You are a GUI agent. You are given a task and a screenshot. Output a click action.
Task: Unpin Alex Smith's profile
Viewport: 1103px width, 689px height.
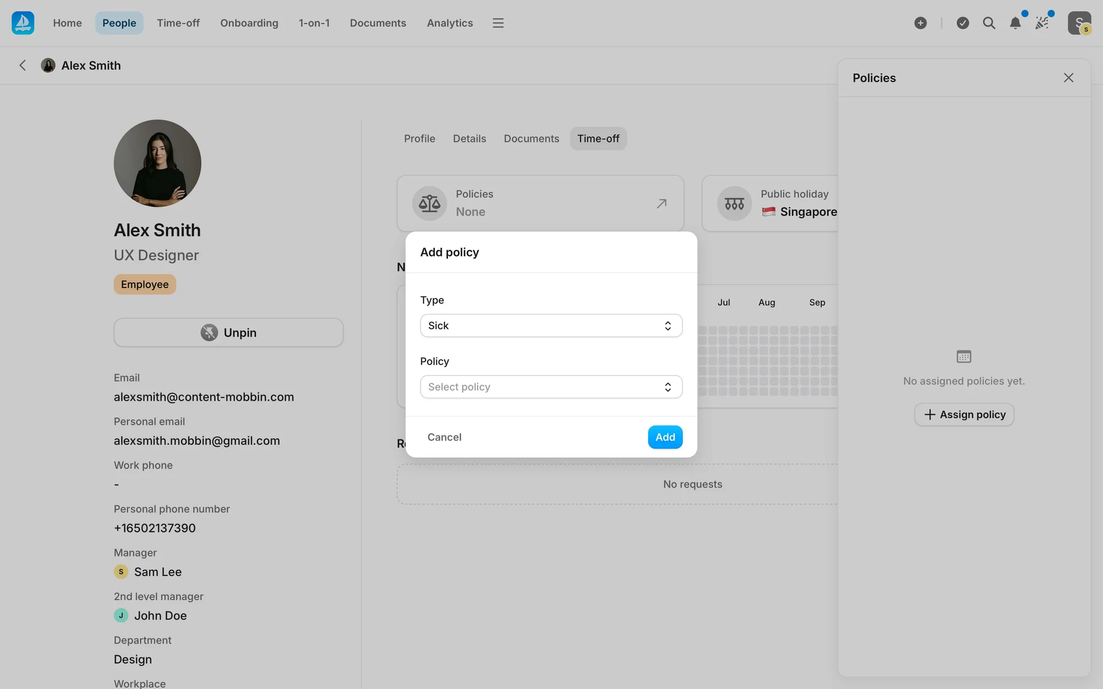(x=229, y=332)
